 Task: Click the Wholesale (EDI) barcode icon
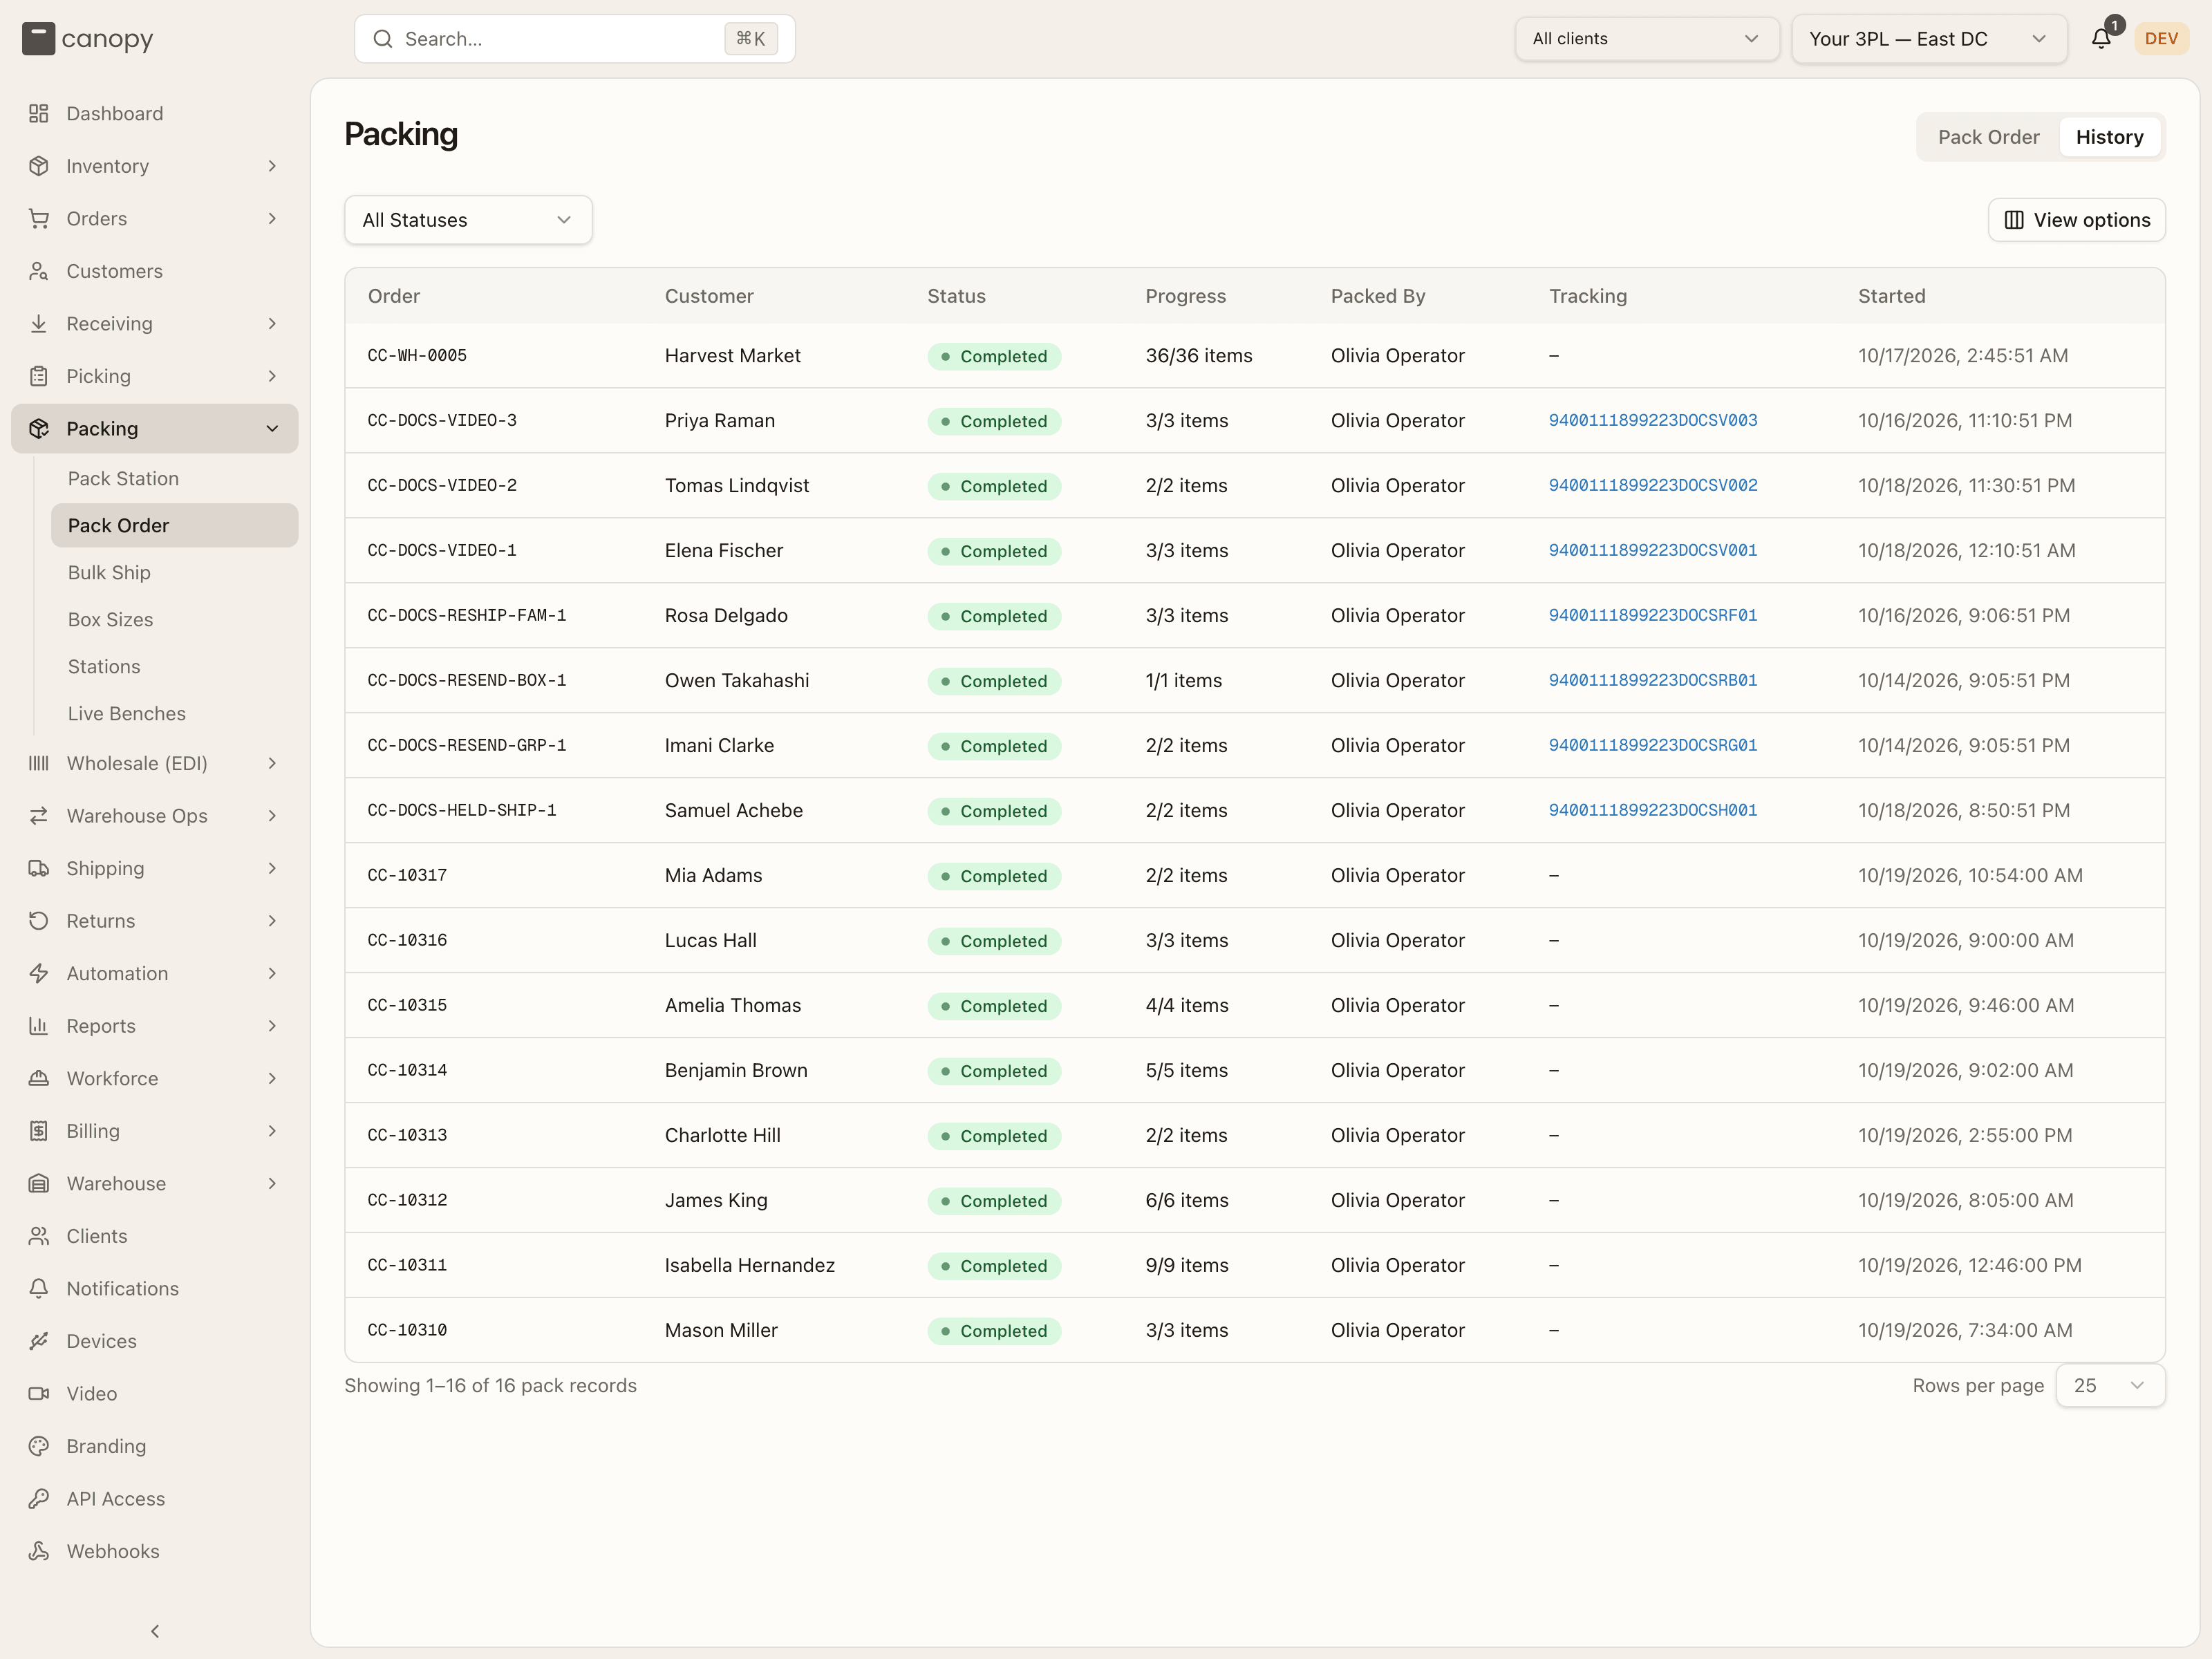39,763
